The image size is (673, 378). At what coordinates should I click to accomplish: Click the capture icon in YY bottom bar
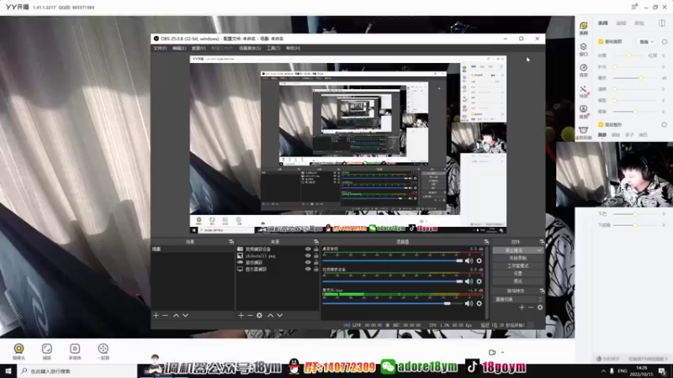[x=47, y=350]
